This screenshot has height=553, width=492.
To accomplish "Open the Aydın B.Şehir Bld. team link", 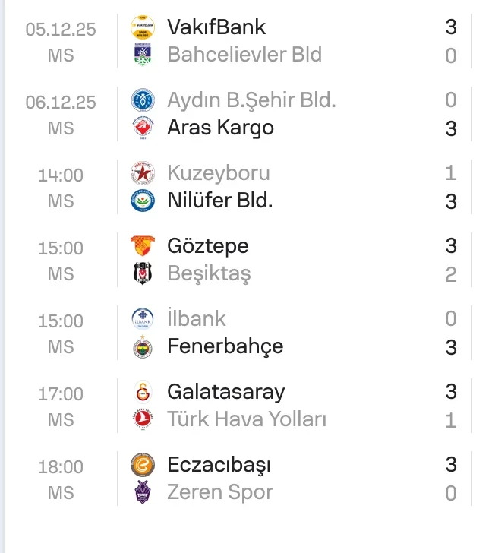I will [251, 100].
